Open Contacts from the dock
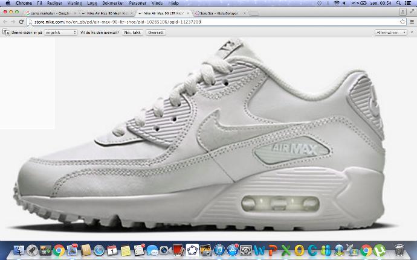417x260 pixels. pyautogui.click(x=86, y=250)
